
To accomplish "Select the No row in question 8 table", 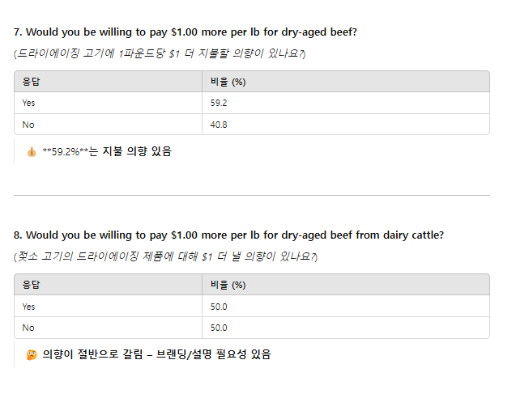I will [252, 328].
